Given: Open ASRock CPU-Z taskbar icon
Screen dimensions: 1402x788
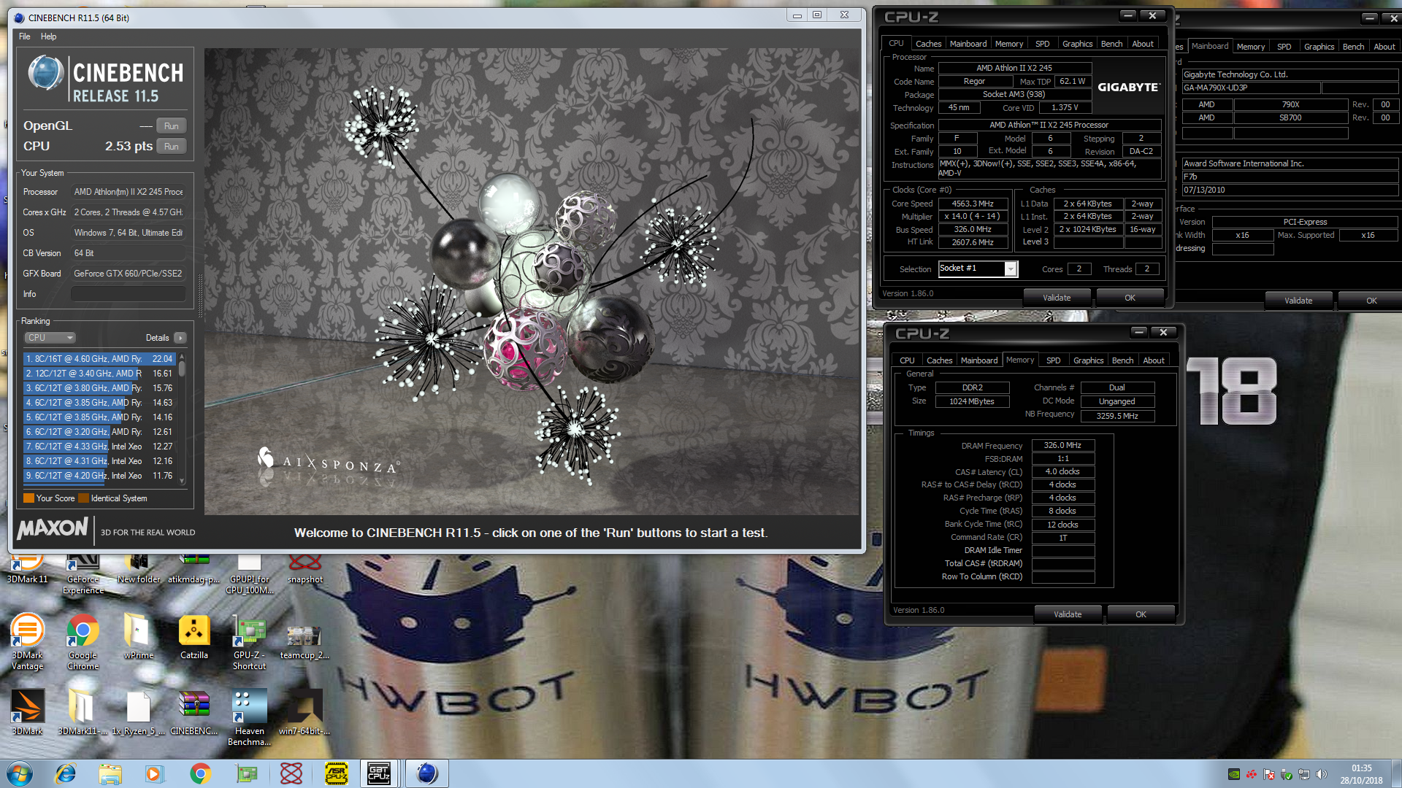Looking at the screenshot, I should (x=337, y=773).
